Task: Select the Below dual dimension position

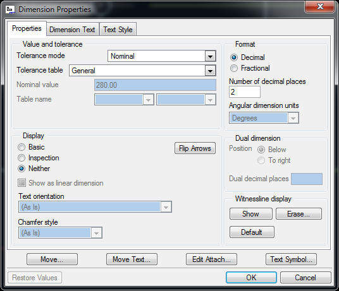Action: click(x=261, y=150)
